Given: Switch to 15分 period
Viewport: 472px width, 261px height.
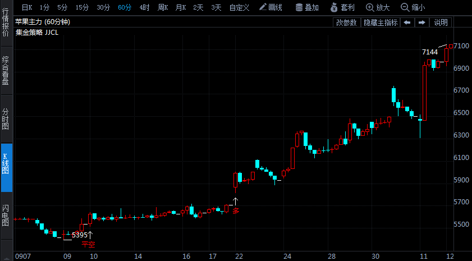Looking at the screenshot, I should coord(82,7).
